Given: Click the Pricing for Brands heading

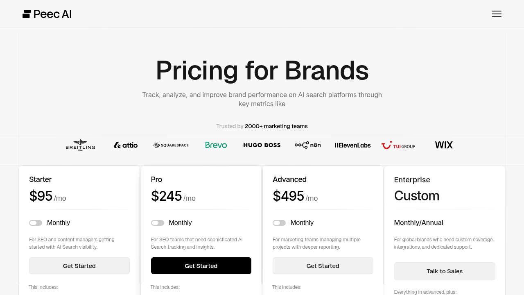Looking at the screenshot, I should (x=262, y=70).
